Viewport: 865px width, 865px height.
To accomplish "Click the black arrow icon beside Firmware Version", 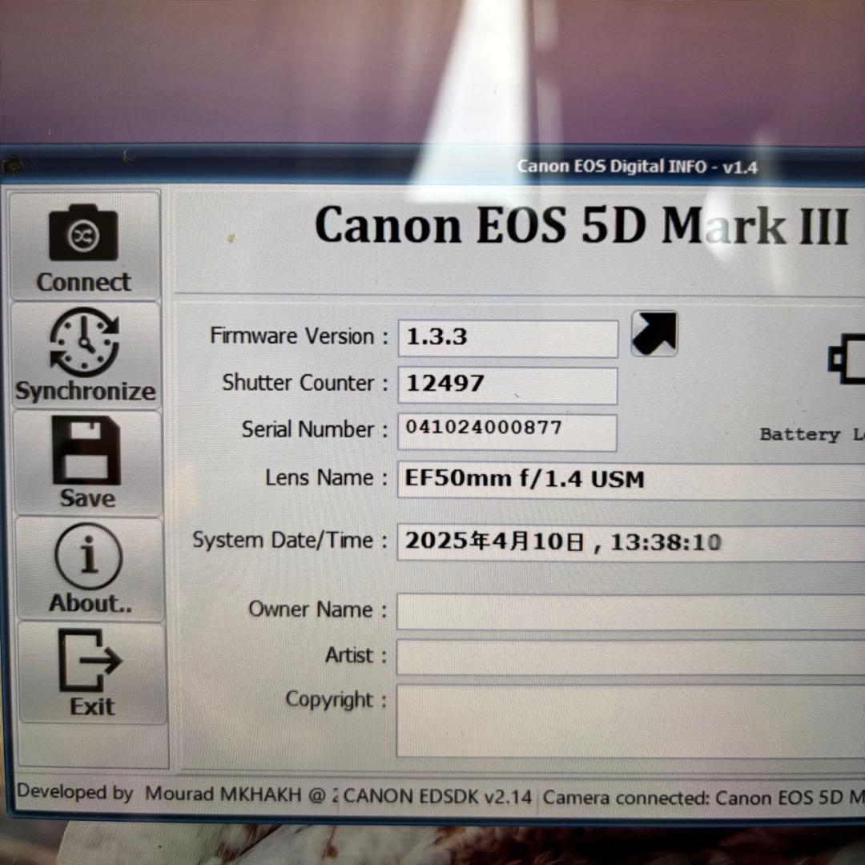I will (654, 333).
